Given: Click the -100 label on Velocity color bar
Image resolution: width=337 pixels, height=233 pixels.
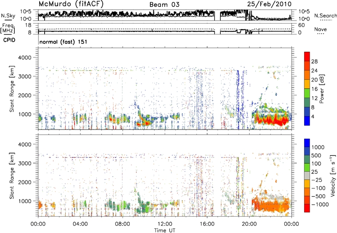Looking at the screenshot, I should [318, 188].
